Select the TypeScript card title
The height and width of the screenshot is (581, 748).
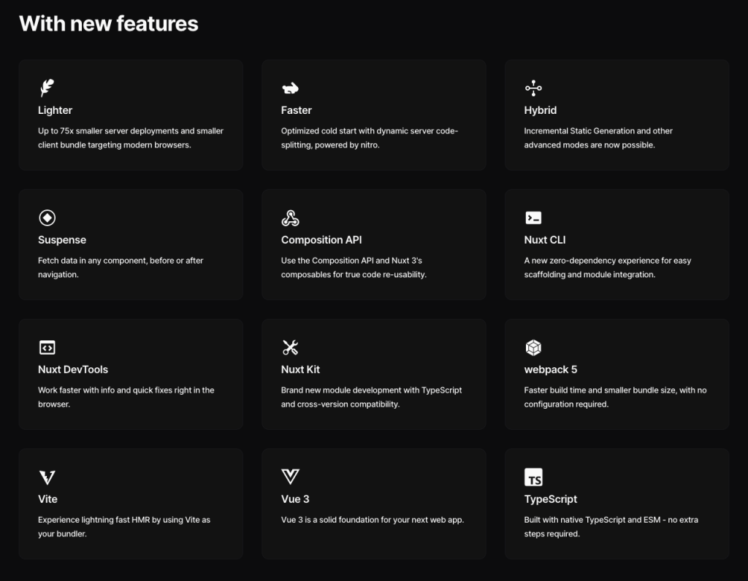(551, 499)
